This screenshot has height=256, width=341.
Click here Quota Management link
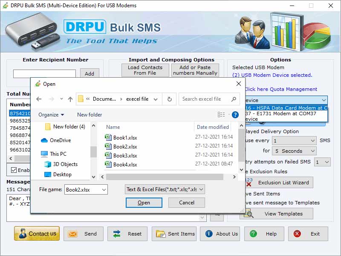(281, 89)
